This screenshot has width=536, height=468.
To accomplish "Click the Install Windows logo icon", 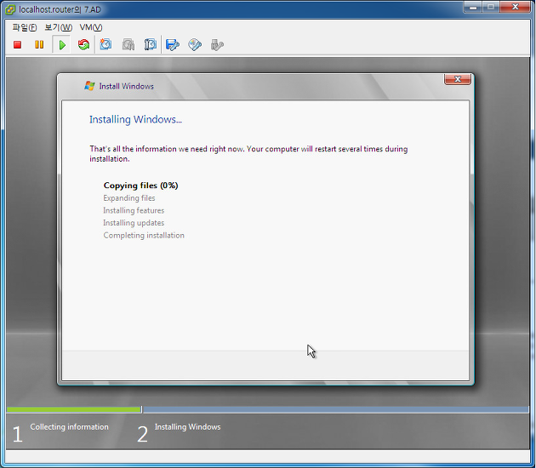I will 89,86.
